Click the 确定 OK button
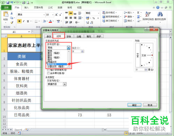Viewport: 174px width, 136px height. (134, 105)
